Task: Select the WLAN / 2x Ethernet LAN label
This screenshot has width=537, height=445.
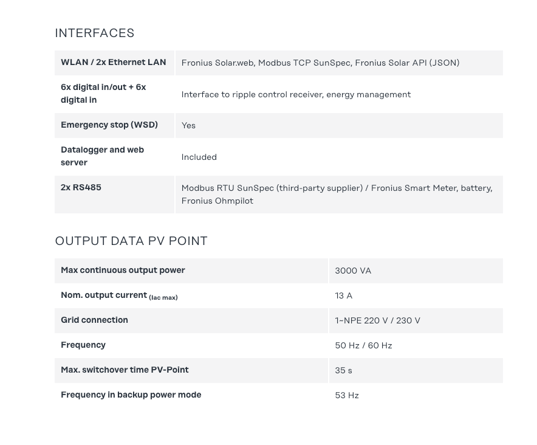Action: [113, 63]
